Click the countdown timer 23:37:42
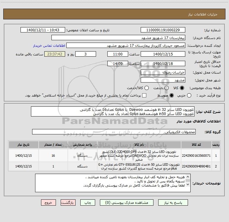This screenshot has height=222, width=229. coord(55,54)
